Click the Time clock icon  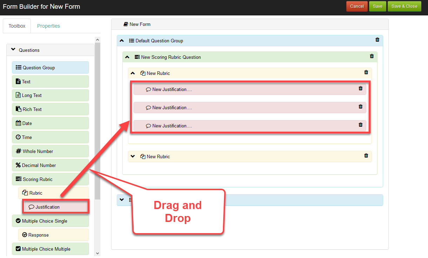[x=18, y=137]
